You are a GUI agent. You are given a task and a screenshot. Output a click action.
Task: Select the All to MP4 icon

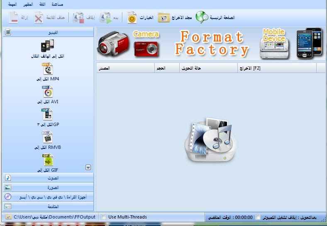point(48,68)
